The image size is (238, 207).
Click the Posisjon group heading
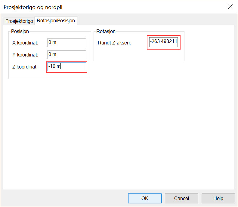coord(20,31)
